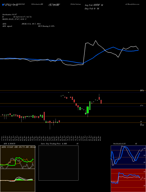Screen dimensions: 146x192
Task: Click the peak of the white price line
Action: coord(95,41)
